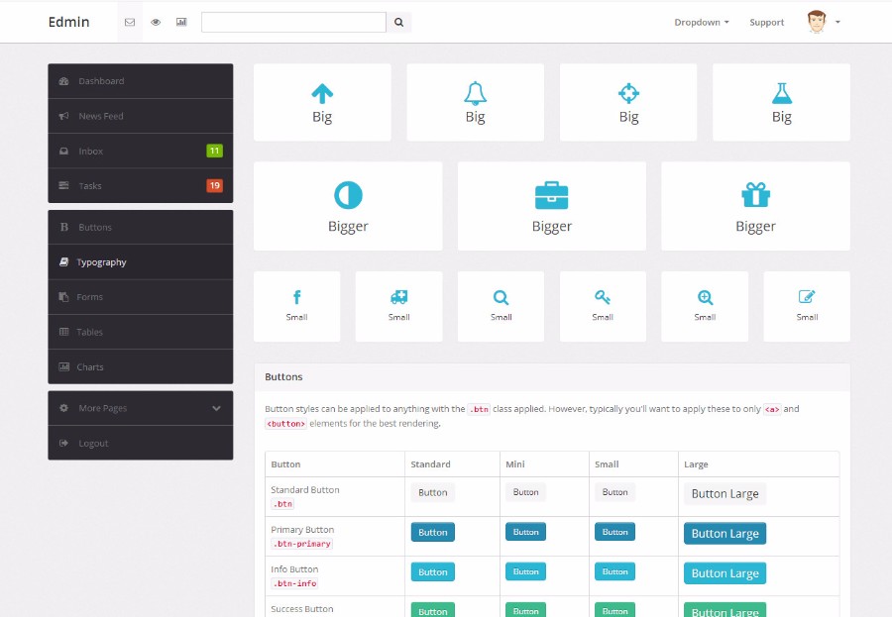Click the Bigger briefcase tile

[x=551, y=206]
